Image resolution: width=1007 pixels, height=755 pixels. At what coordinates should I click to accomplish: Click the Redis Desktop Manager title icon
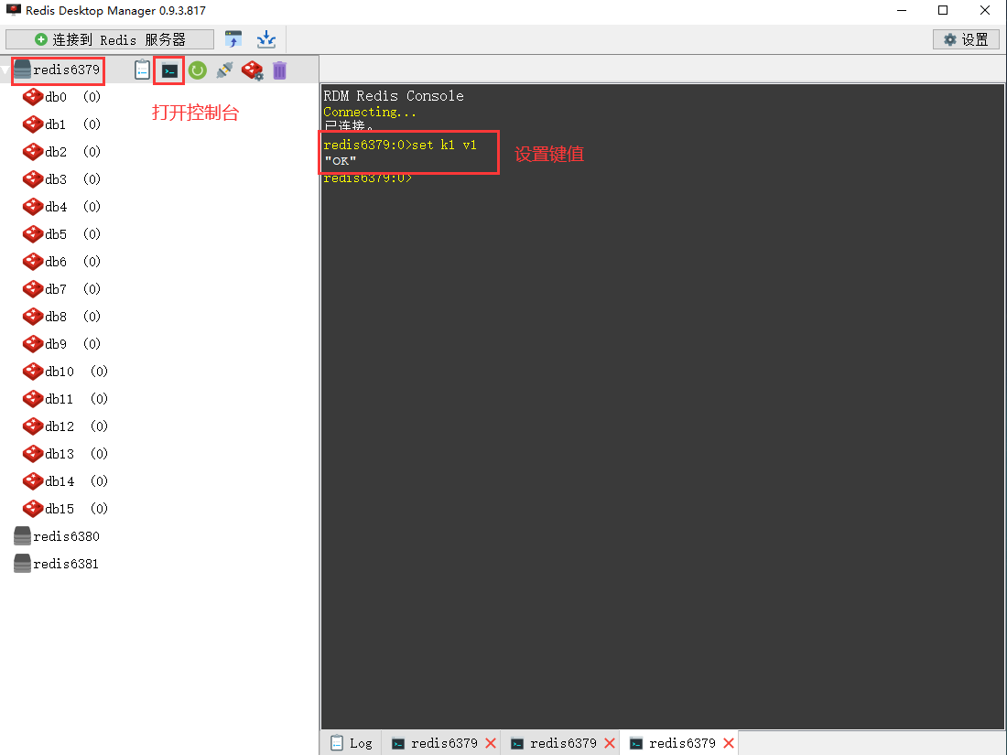(13, 10)
